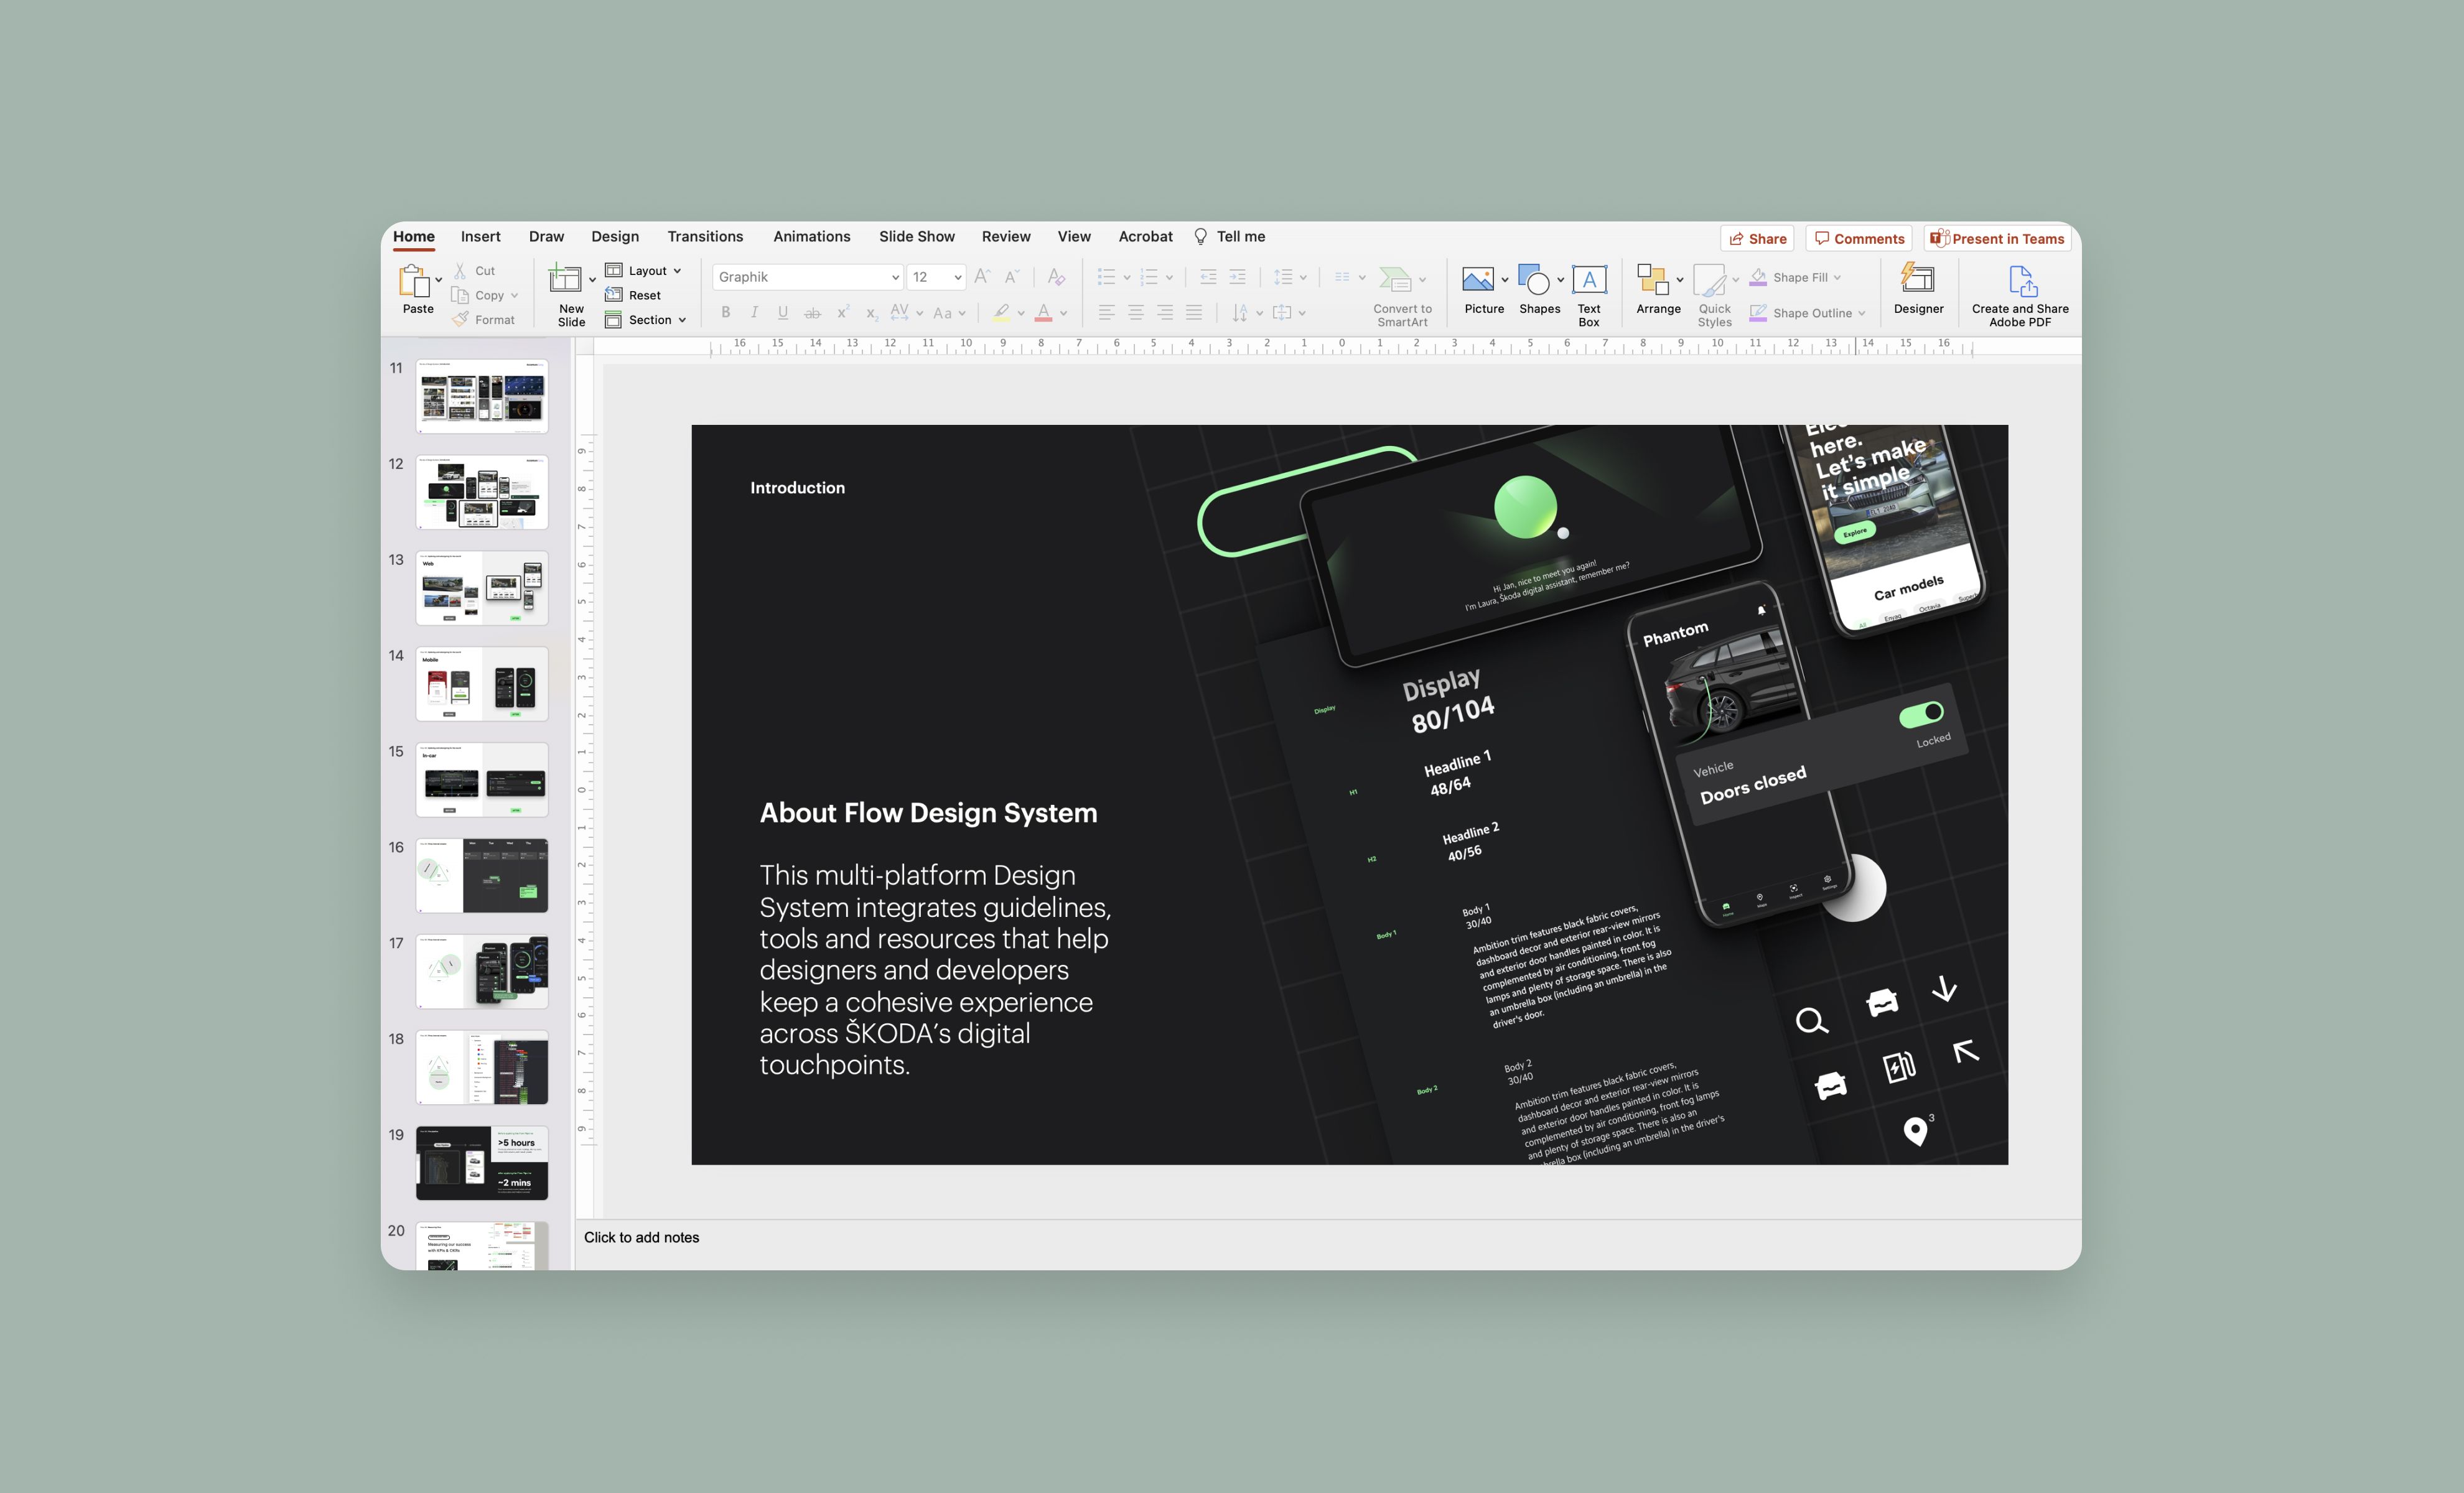This screenshot has width=2464, height=1493.
Task: Toggle bold formatting
Action: pyautogui.click(x=725, y=313)
